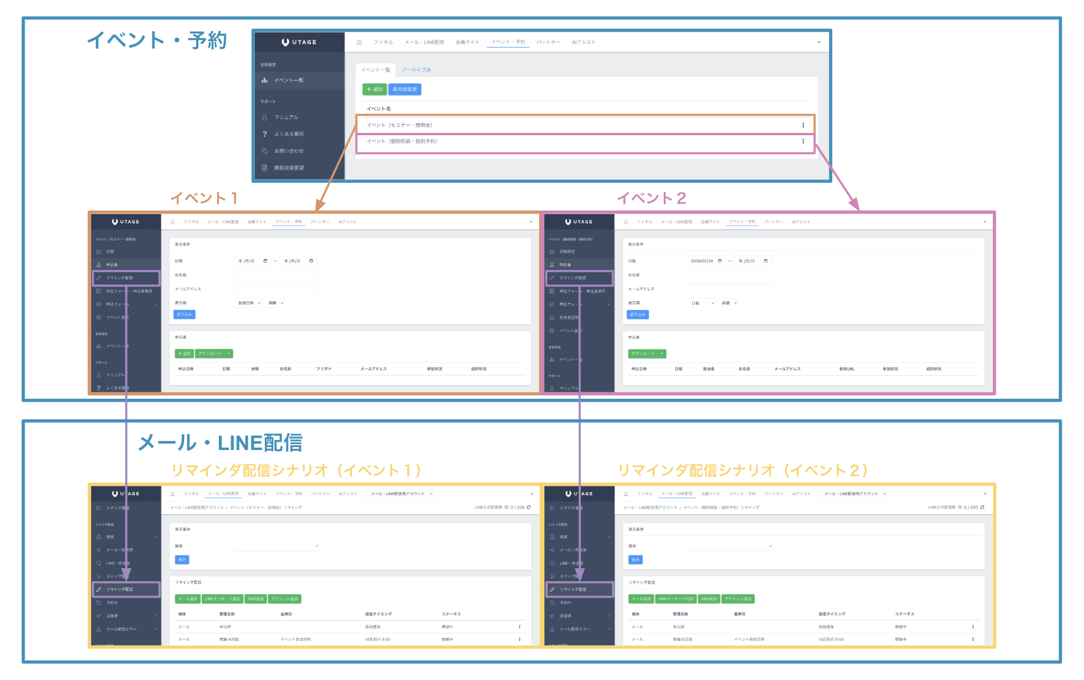Click blue 表示順変更 button in event list
This screenshot has width=1084, height=680.
tap(404, 89)
